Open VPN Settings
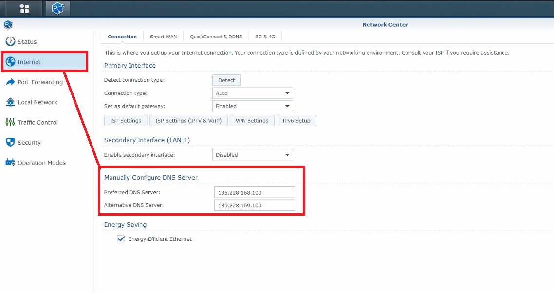 tap(252, 121)
